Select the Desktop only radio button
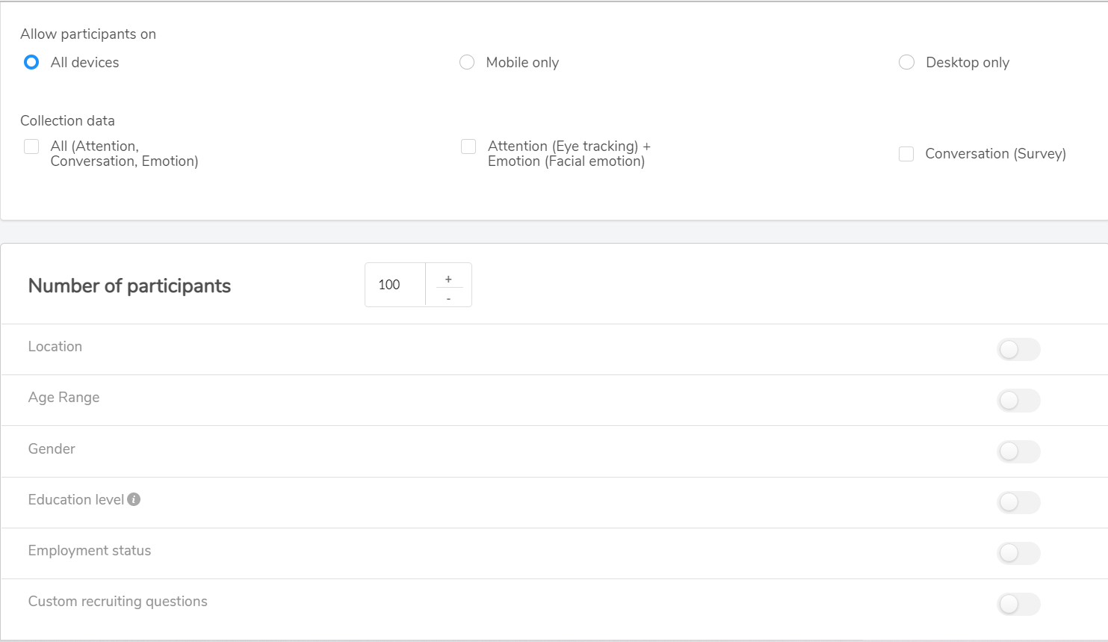The height and width of the screenshot is (642, 1108). tap(906, 62)
